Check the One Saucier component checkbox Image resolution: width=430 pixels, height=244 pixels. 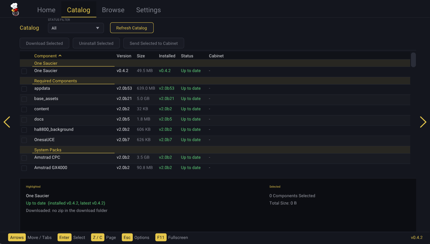(24, 71)
